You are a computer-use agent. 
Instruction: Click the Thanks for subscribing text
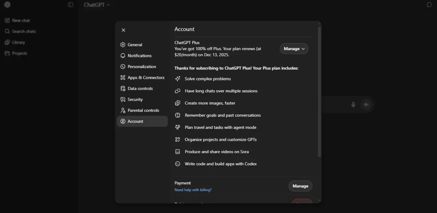tap(236, 68)
